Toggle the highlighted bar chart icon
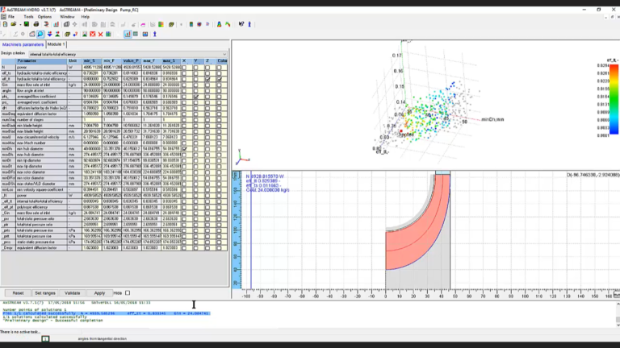The width and height of the screenshot is (620, 348). [x=128, y=35]
